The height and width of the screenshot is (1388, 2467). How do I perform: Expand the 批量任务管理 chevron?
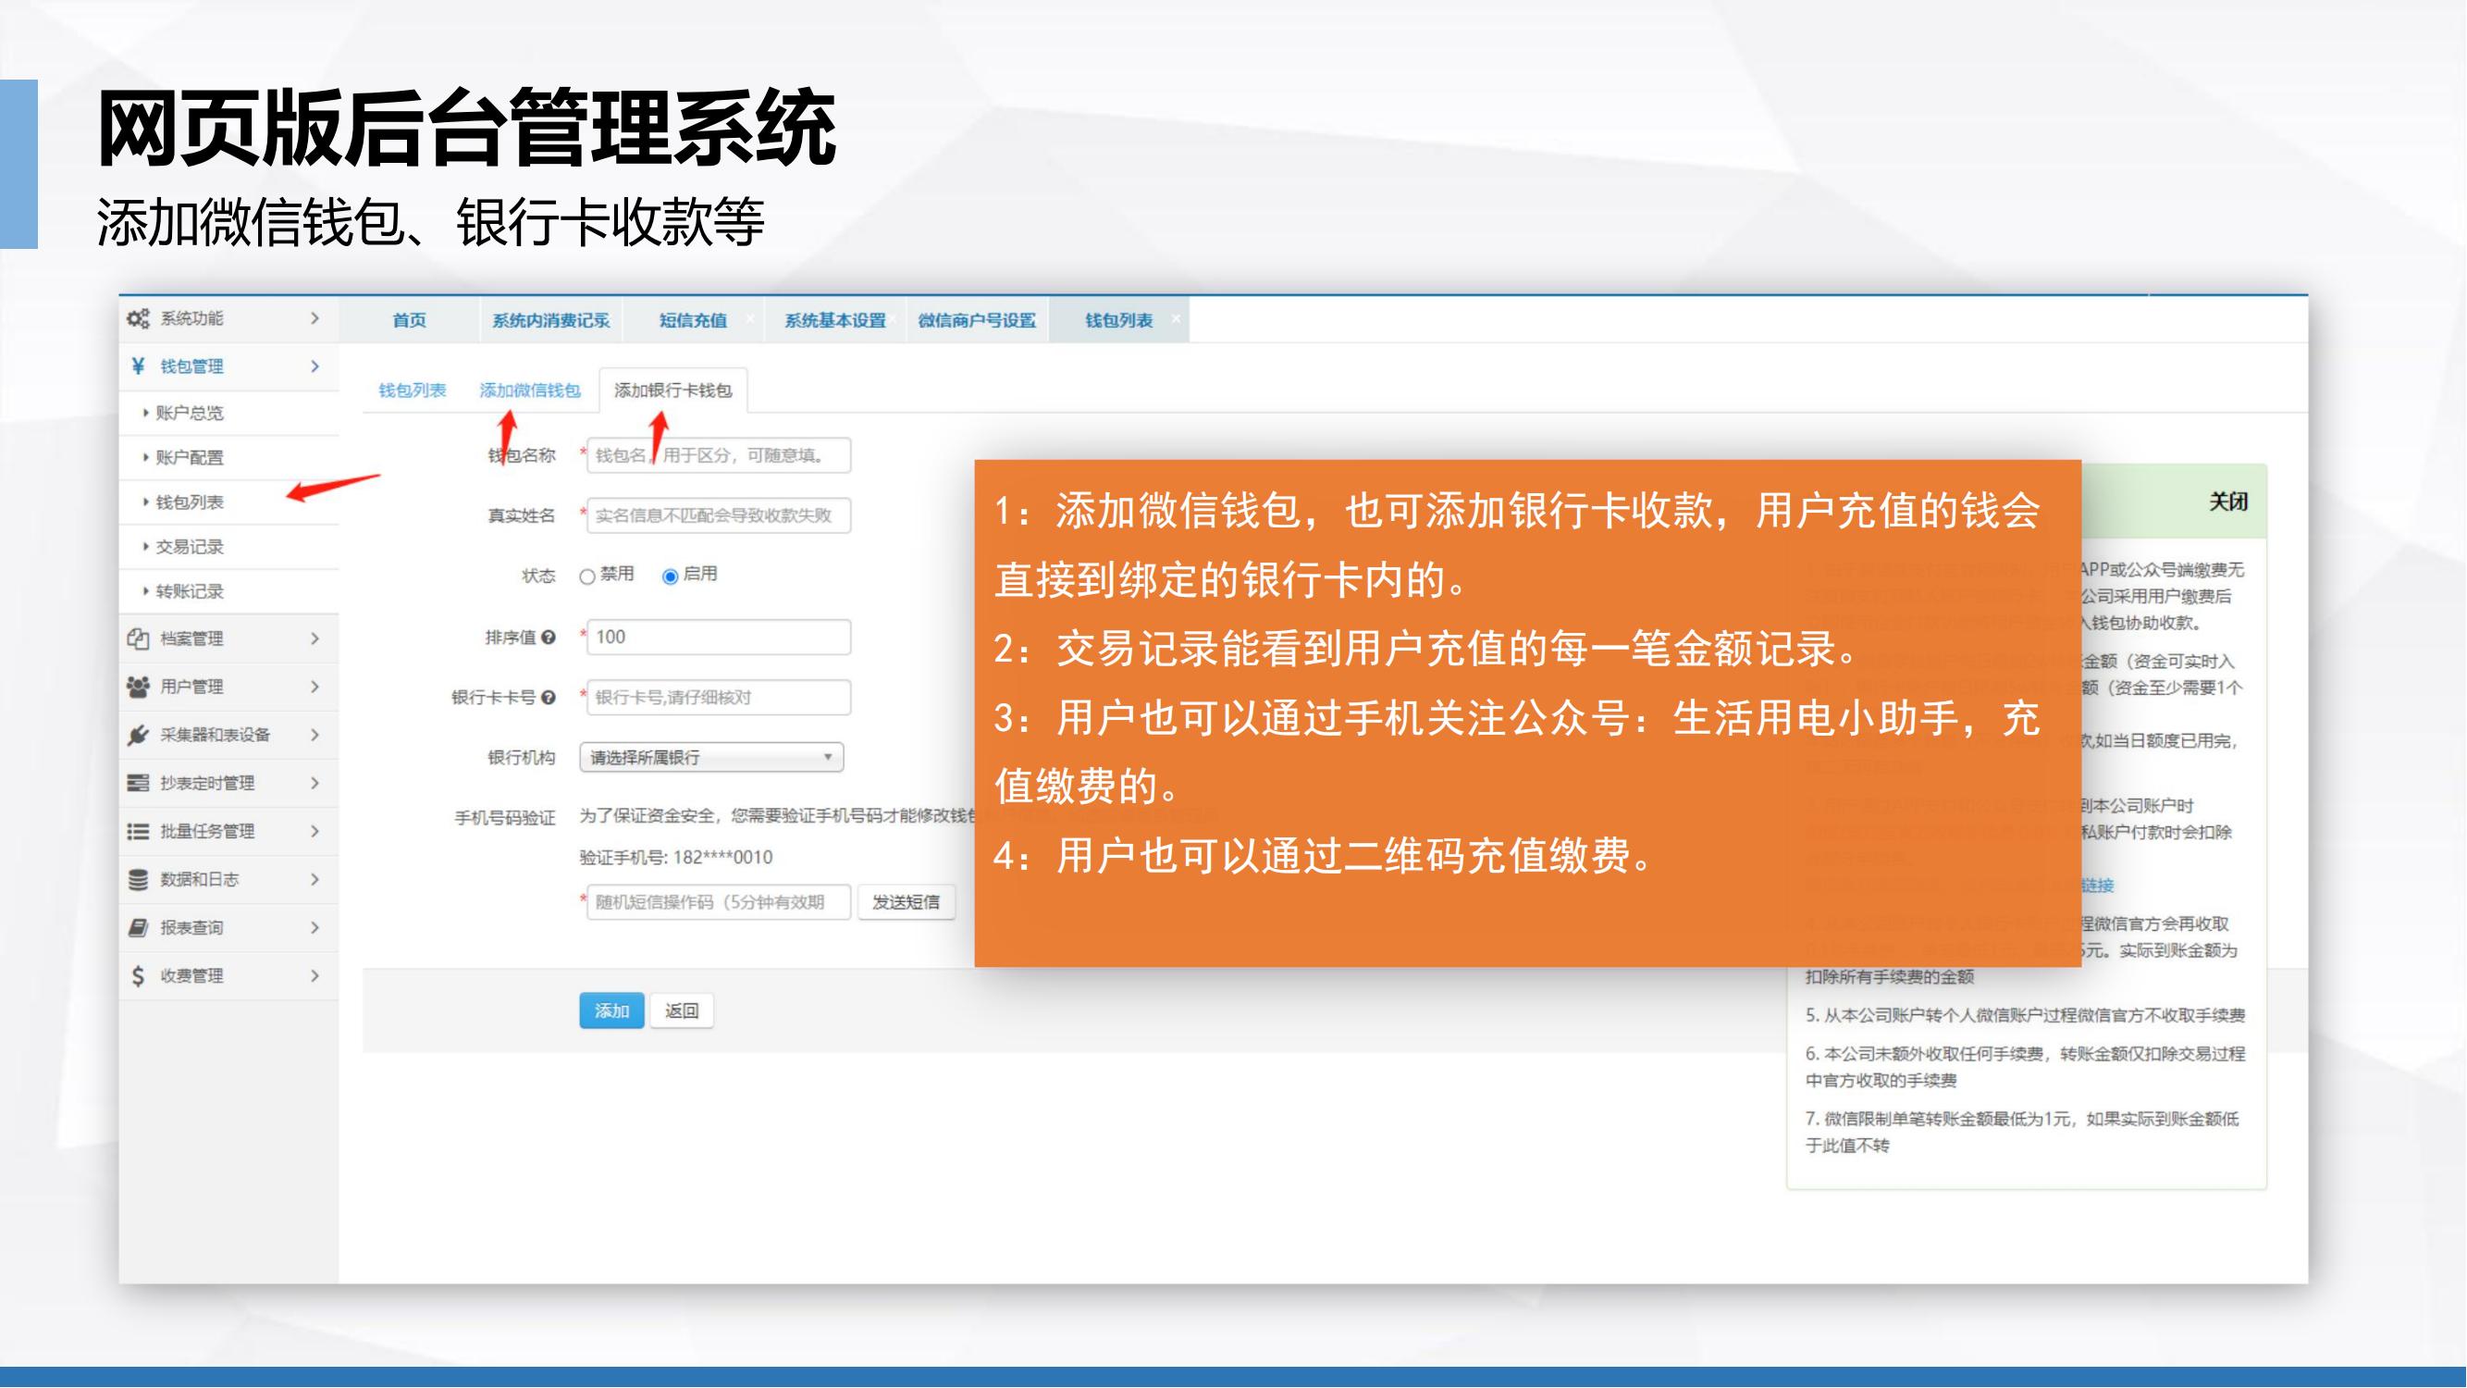[315, 832]
